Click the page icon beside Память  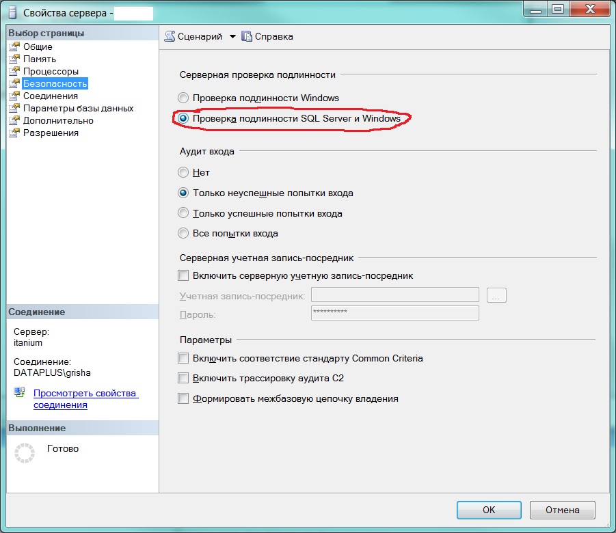(14, 59)
